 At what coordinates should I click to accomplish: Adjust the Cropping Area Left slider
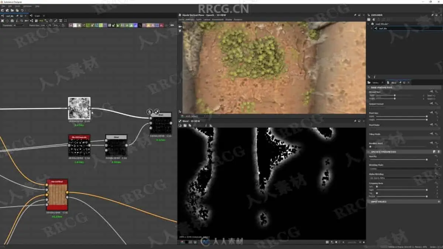point(401,187)
